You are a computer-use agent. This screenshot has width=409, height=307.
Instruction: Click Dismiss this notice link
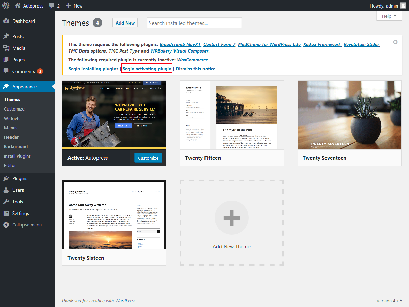(x=196, y=69)
